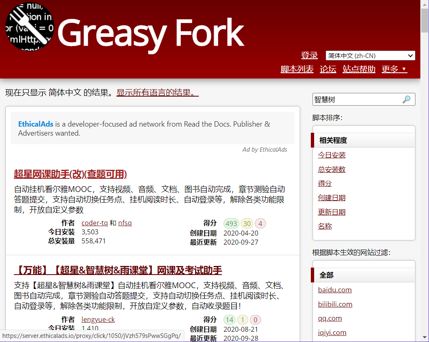Click the 3,503 daily installs value
429x342 pixels.
point(90,232)
